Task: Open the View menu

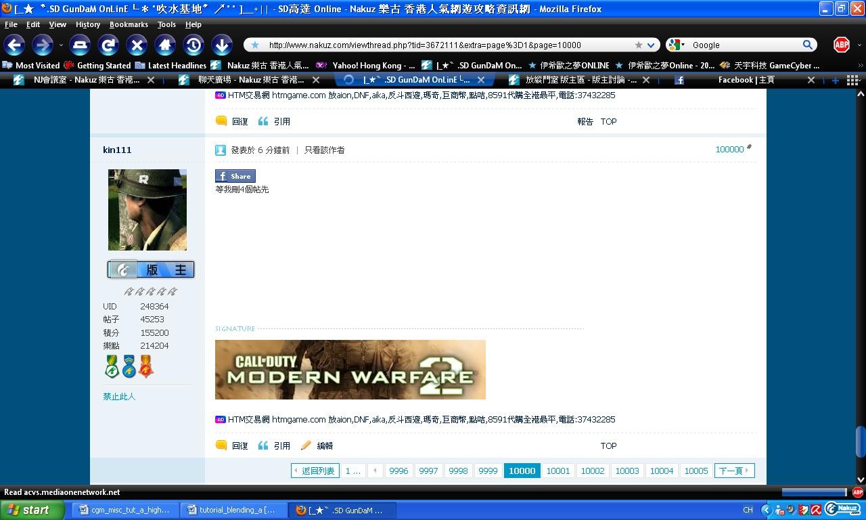Action: coord(58,24)
